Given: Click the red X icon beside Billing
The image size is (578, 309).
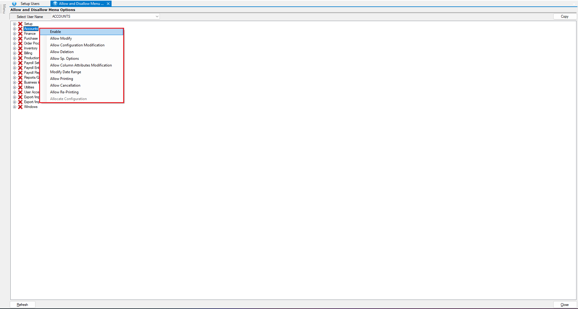Looking at the screenshot, I should pos(20,53).
